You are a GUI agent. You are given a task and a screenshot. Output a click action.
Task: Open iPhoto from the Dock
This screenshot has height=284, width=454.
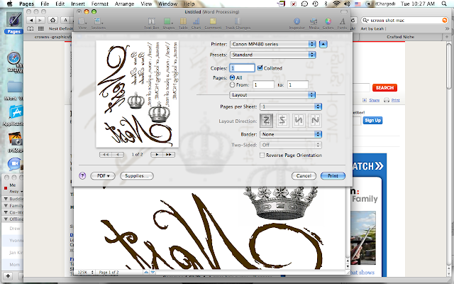coord(15,139)
